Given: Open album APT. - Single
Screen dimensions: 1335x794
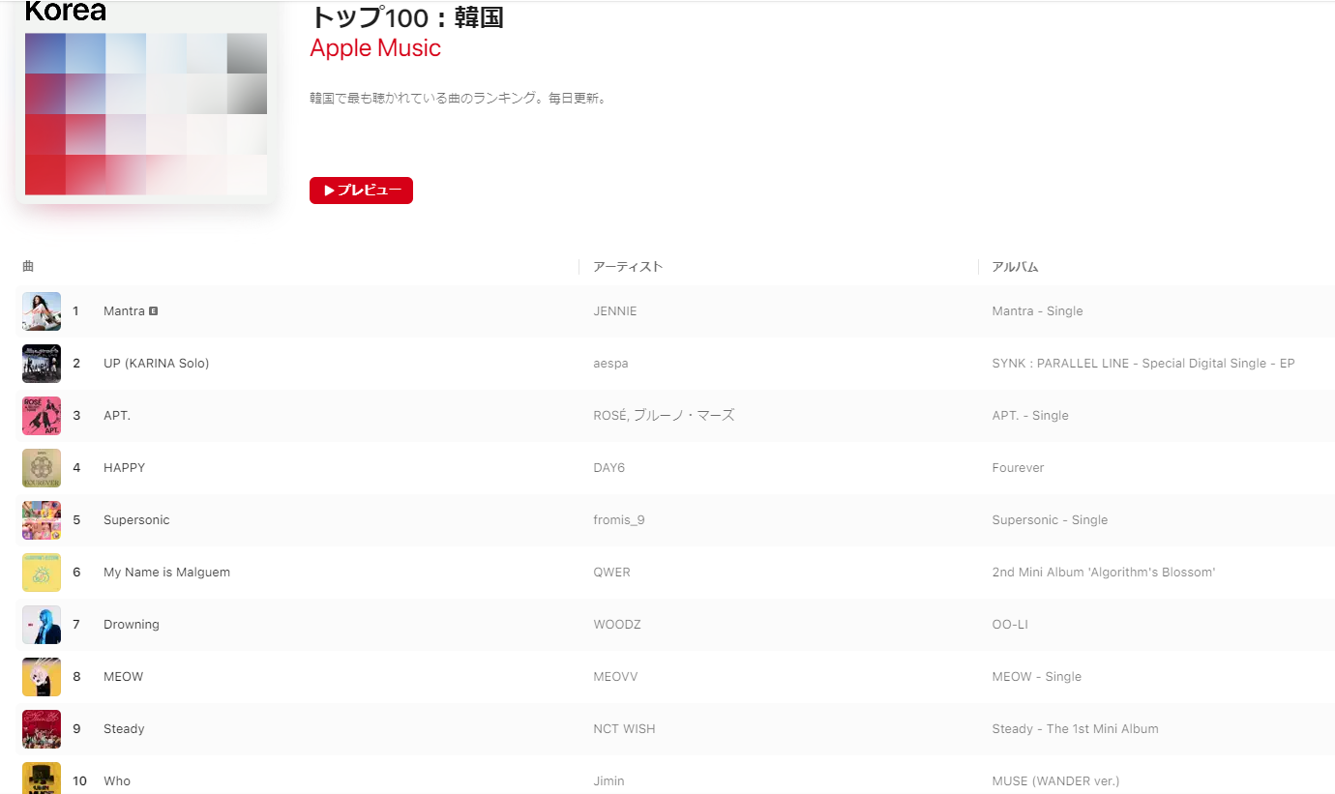Looking at the screenshot, I should [1030, 416].
